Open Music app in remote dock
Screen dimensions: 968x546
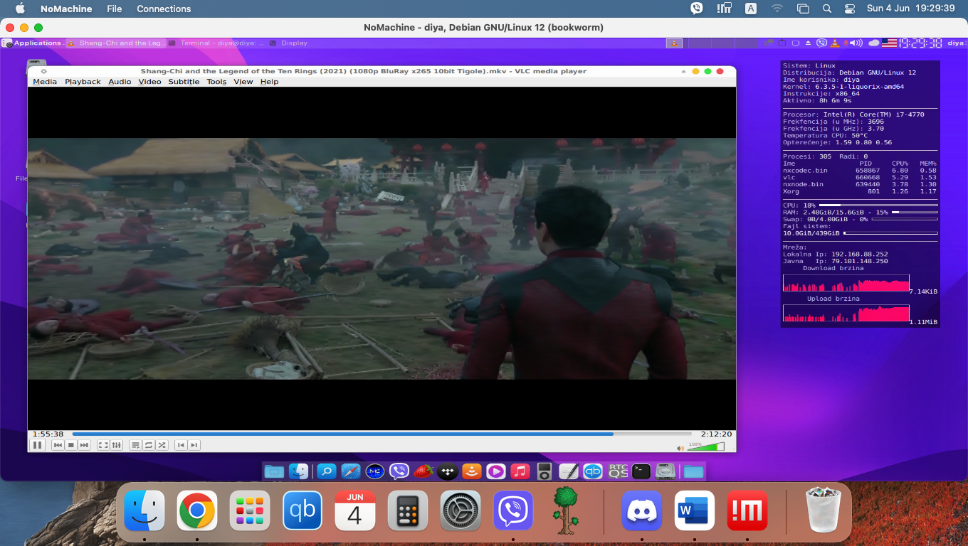click(520, 471)
